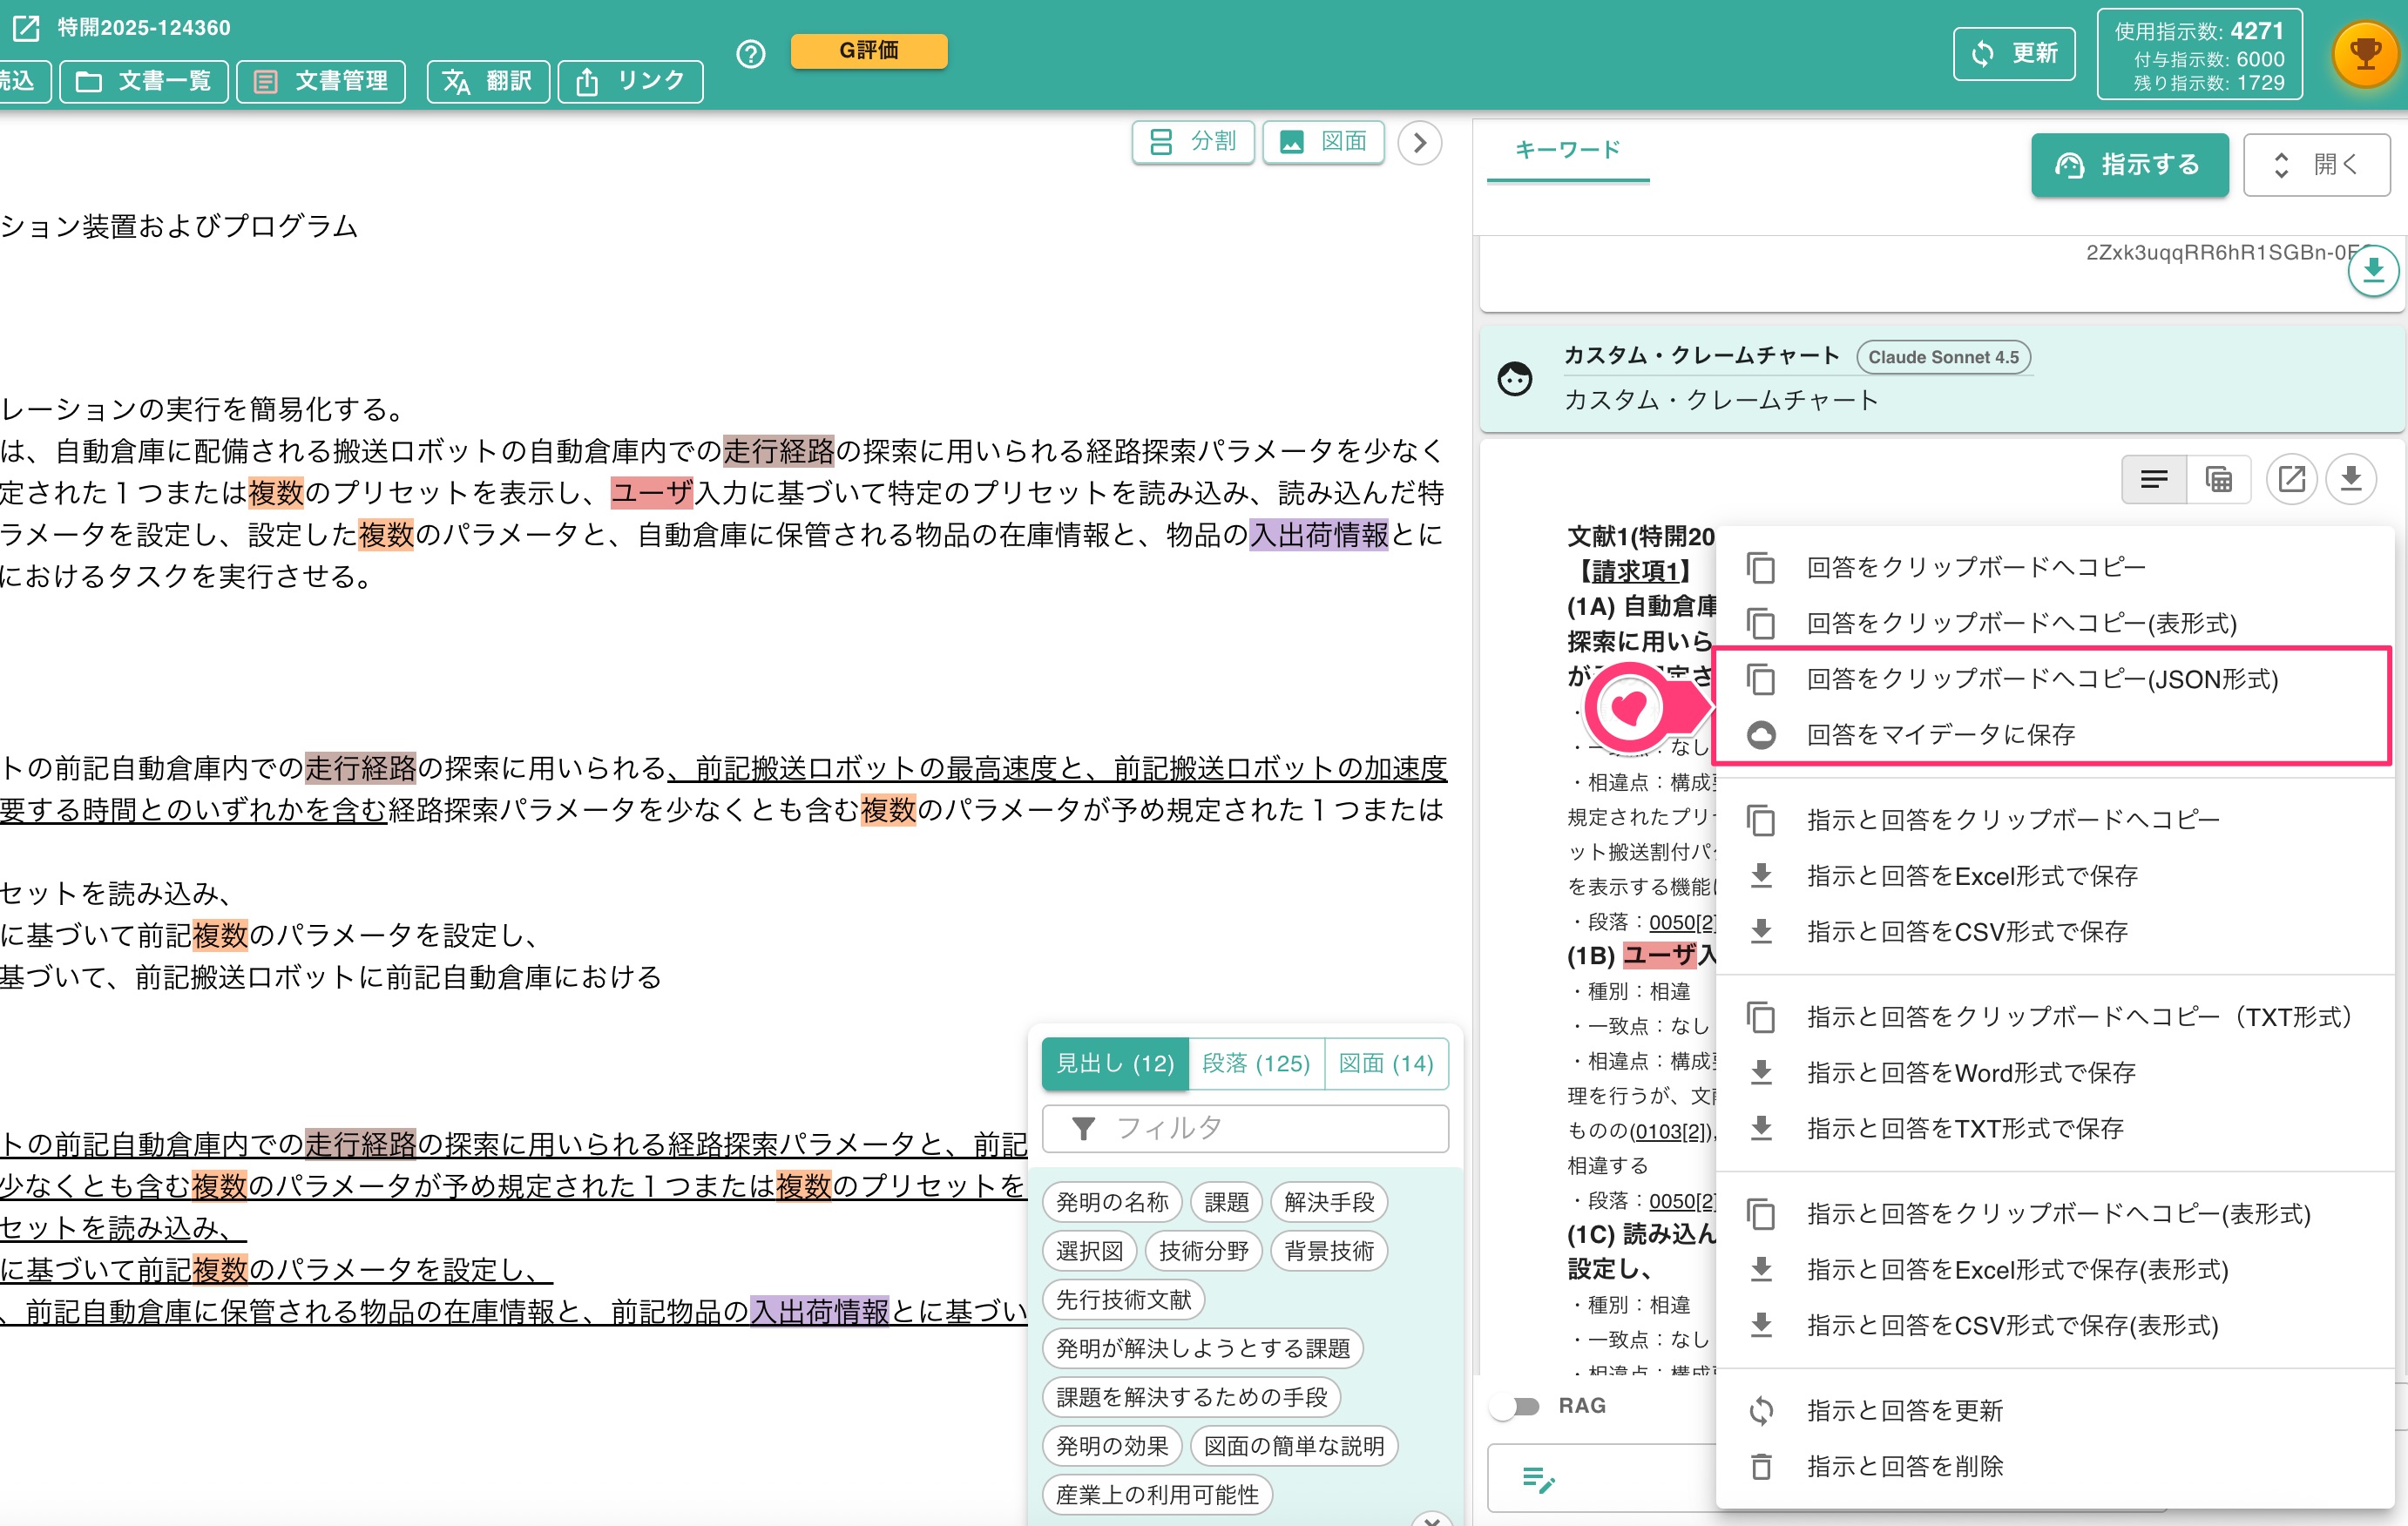
Task: Choose 指示と回答をExcel形式で保存
Action: tap(2054, 876)
